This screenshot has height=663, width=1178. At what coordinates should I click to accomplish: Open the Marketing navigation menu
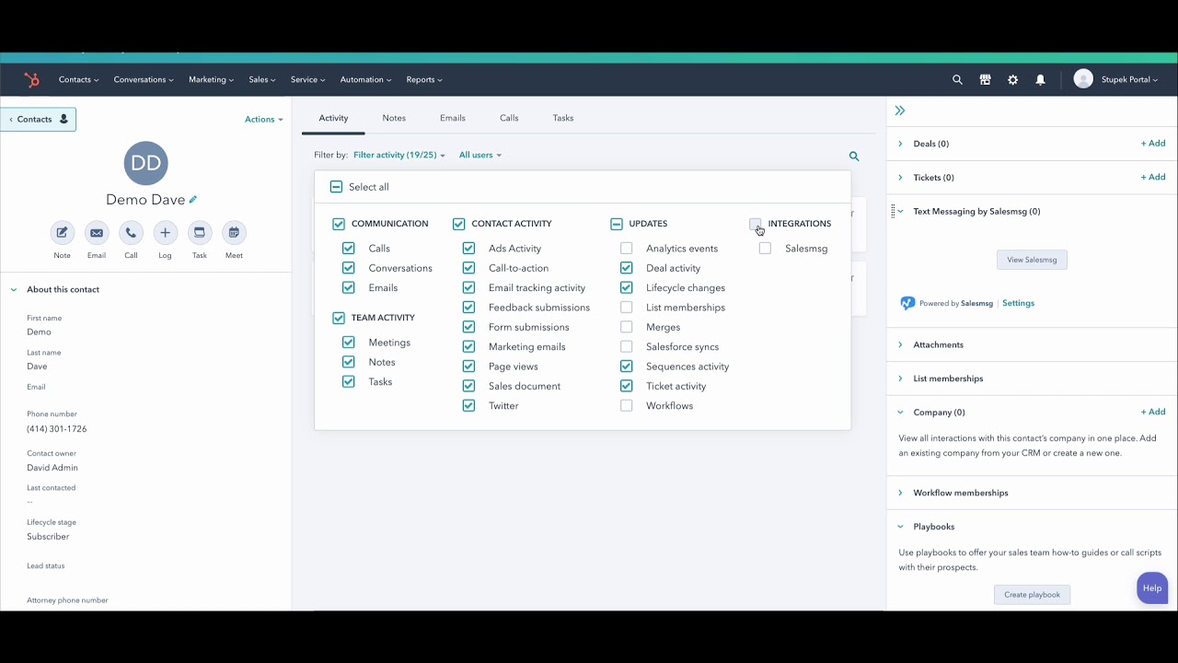pyautogui.click(x=211, y=80)
